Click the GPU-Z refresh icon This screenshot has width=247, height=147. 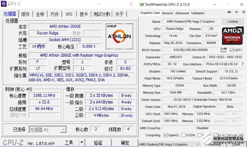point(237,12)
